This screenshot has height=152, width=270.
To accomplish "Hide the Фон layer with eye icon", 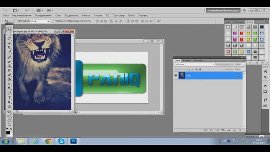I will point(176,76).
